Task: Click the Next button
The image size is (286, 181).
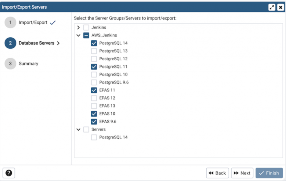Action: [x=242, y=173]
